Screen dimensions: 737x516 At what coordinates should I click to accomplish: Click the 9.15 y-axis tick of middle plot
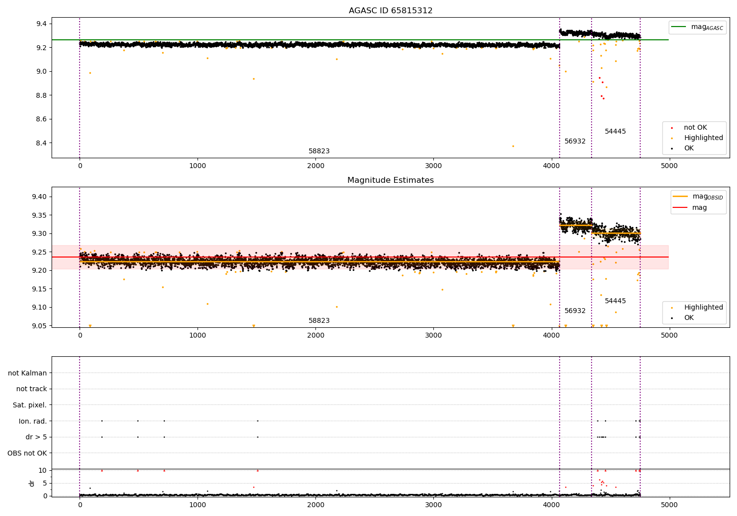point(39,289)
